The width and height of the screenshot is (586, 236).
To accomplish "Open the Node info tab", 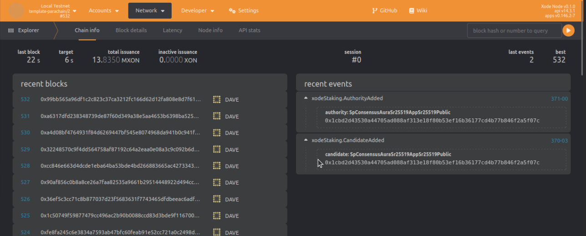I will [x=210, y=31].
